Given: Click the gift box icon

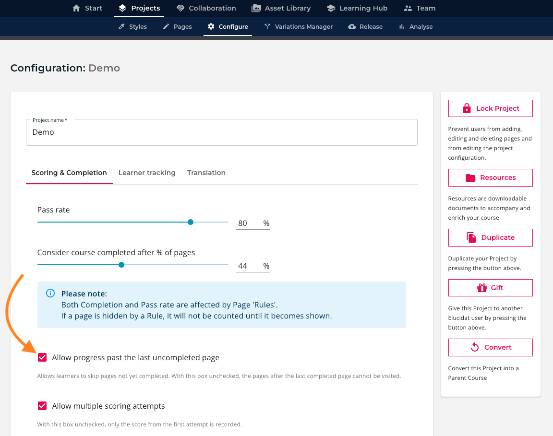Looking at the screenshot, I should click(482, 288).
